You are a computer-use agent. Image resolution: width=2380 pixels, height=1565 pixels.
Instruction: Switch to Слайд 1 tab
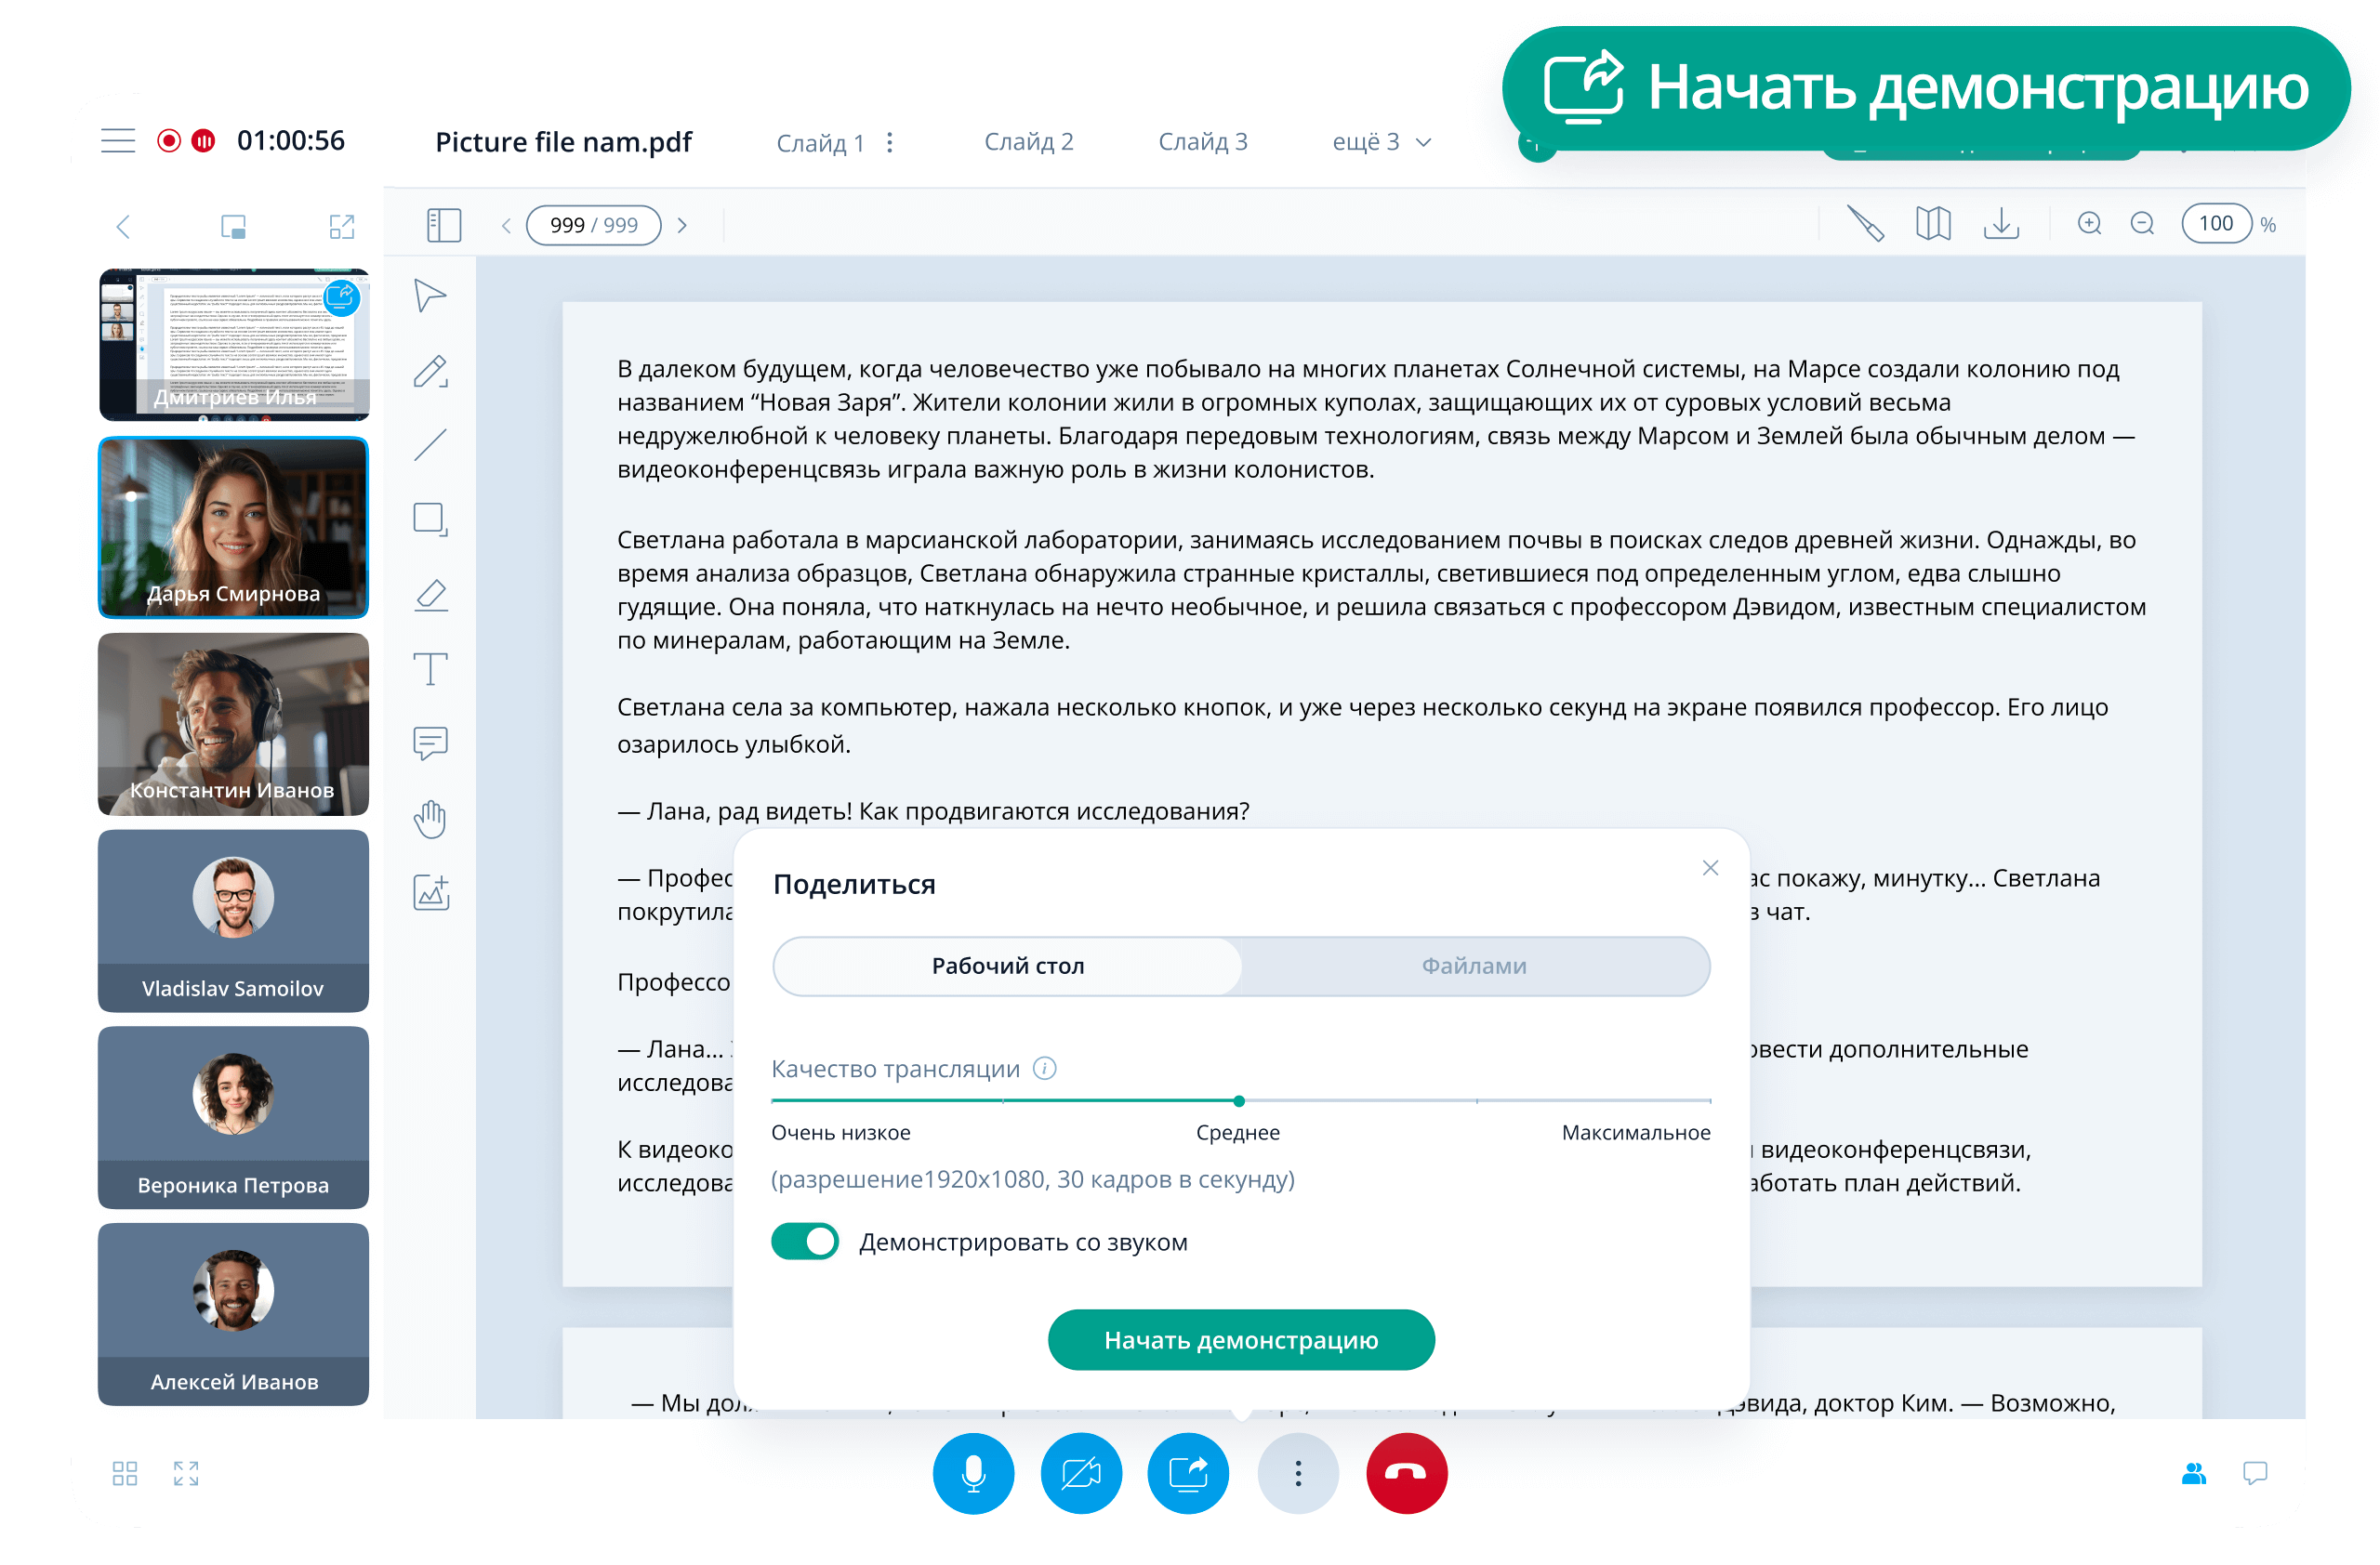pos(820,143)
